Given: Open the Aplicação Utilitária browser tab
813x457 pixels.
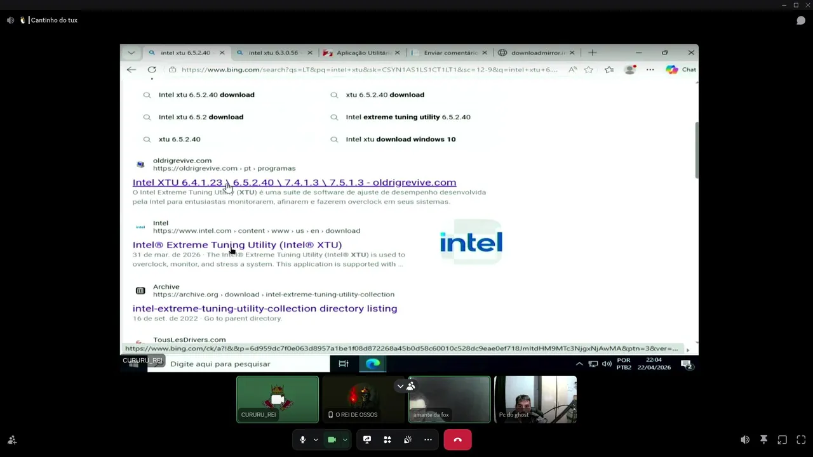Looking at the screenshot, I should tap(361, 53).
